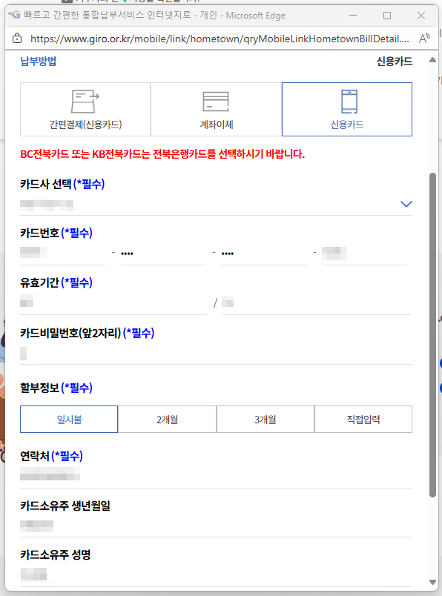Viewport: 442px width, 596px height.
Task: Choose 직접입력 installment option
Action: pos(363,420)
